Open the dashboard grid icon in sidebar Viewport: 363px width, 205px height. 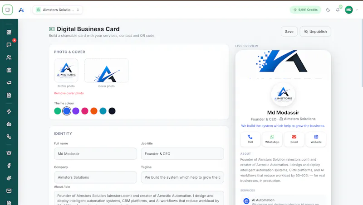(9, 32)
